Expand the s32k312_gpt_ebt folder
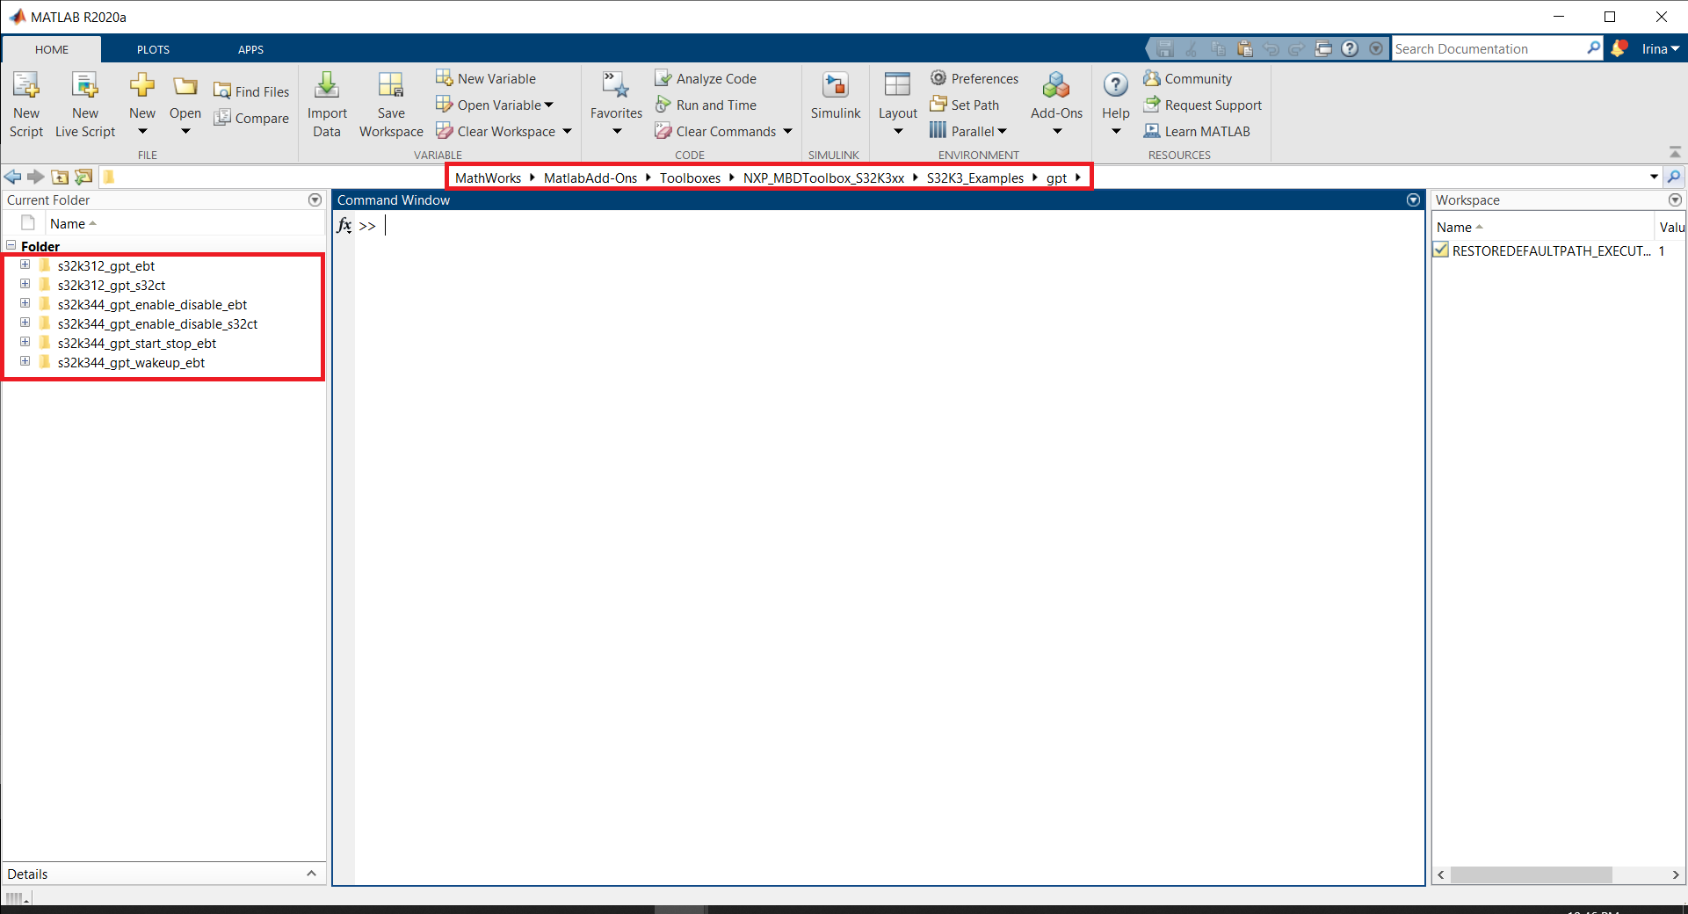This screenshot has height=914, width=1688. (x=24, y=265)
